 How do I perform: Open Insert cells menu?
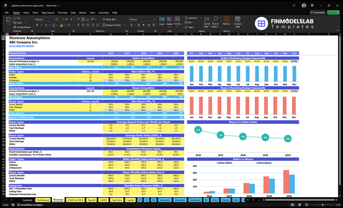(x=162, y=22)
